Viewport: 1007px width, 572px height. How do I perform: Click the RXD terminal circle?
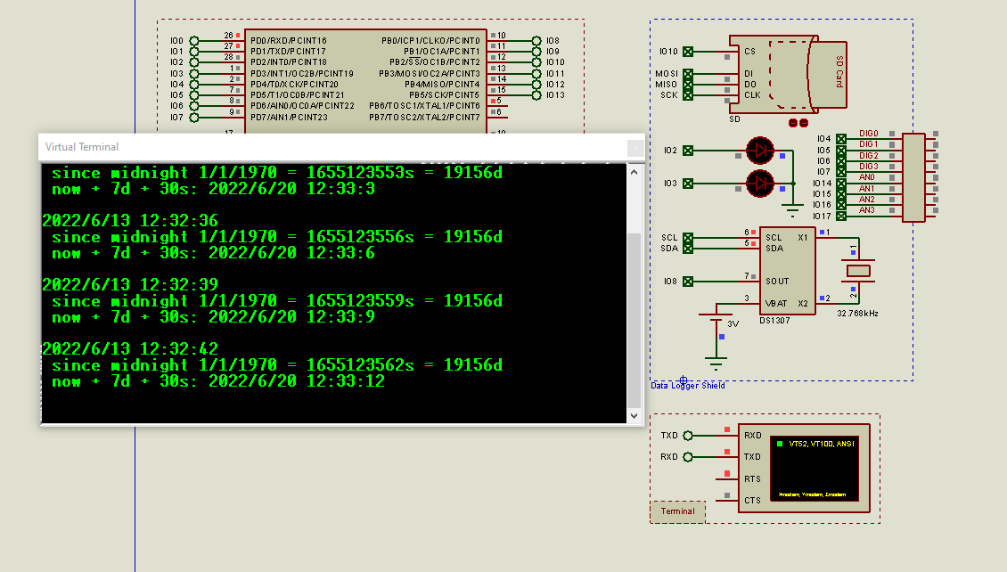coord(688,457)
